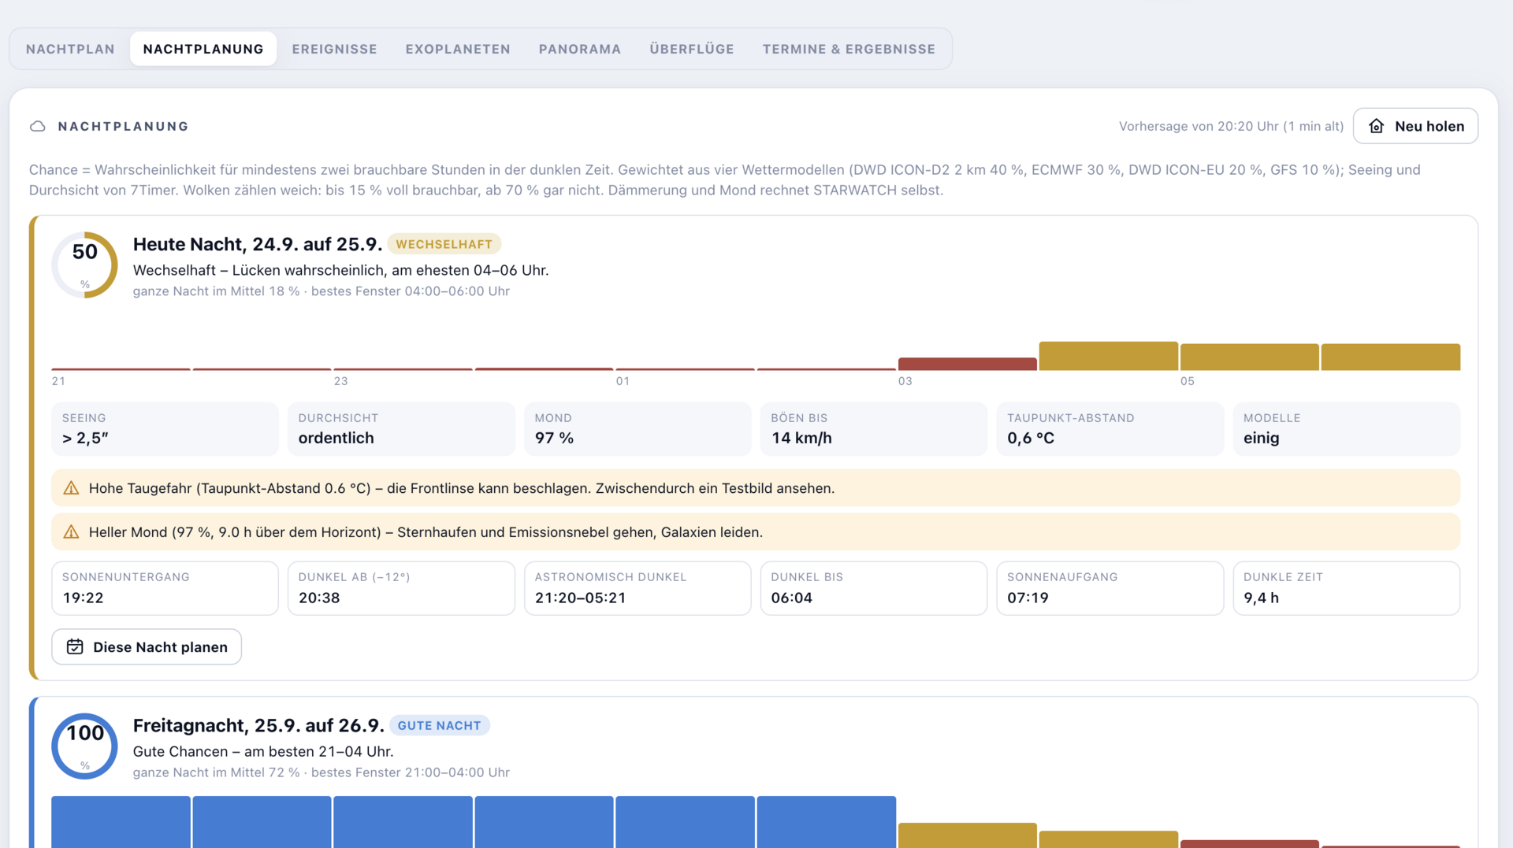1513x848 pixels.
Task: Click the MODELLE card showing einig
Action: pyautogui.click(x=1346, y=429)
